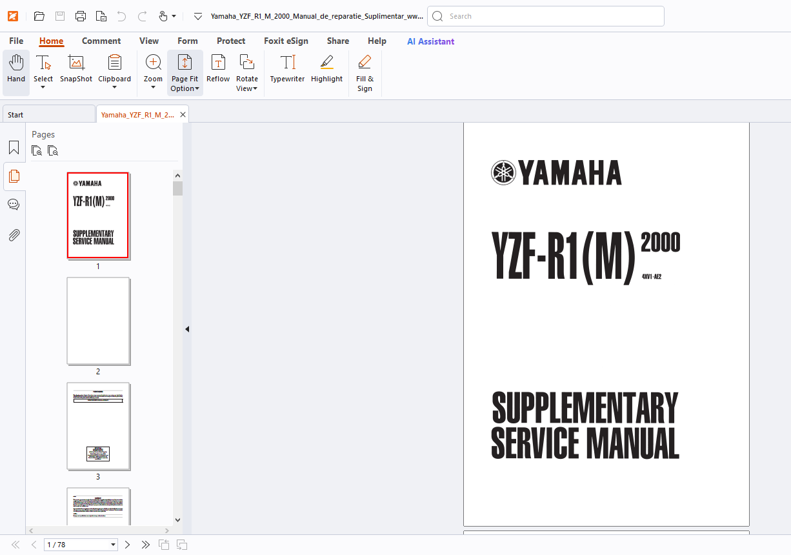Save document using the floppy disk icon
The height and width of the screenshot is (555, 791).
[x=60, y=16]
